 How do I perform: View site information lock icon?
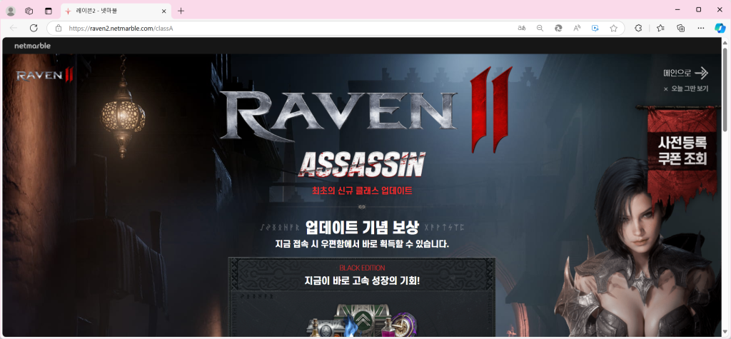coord(59,28)
